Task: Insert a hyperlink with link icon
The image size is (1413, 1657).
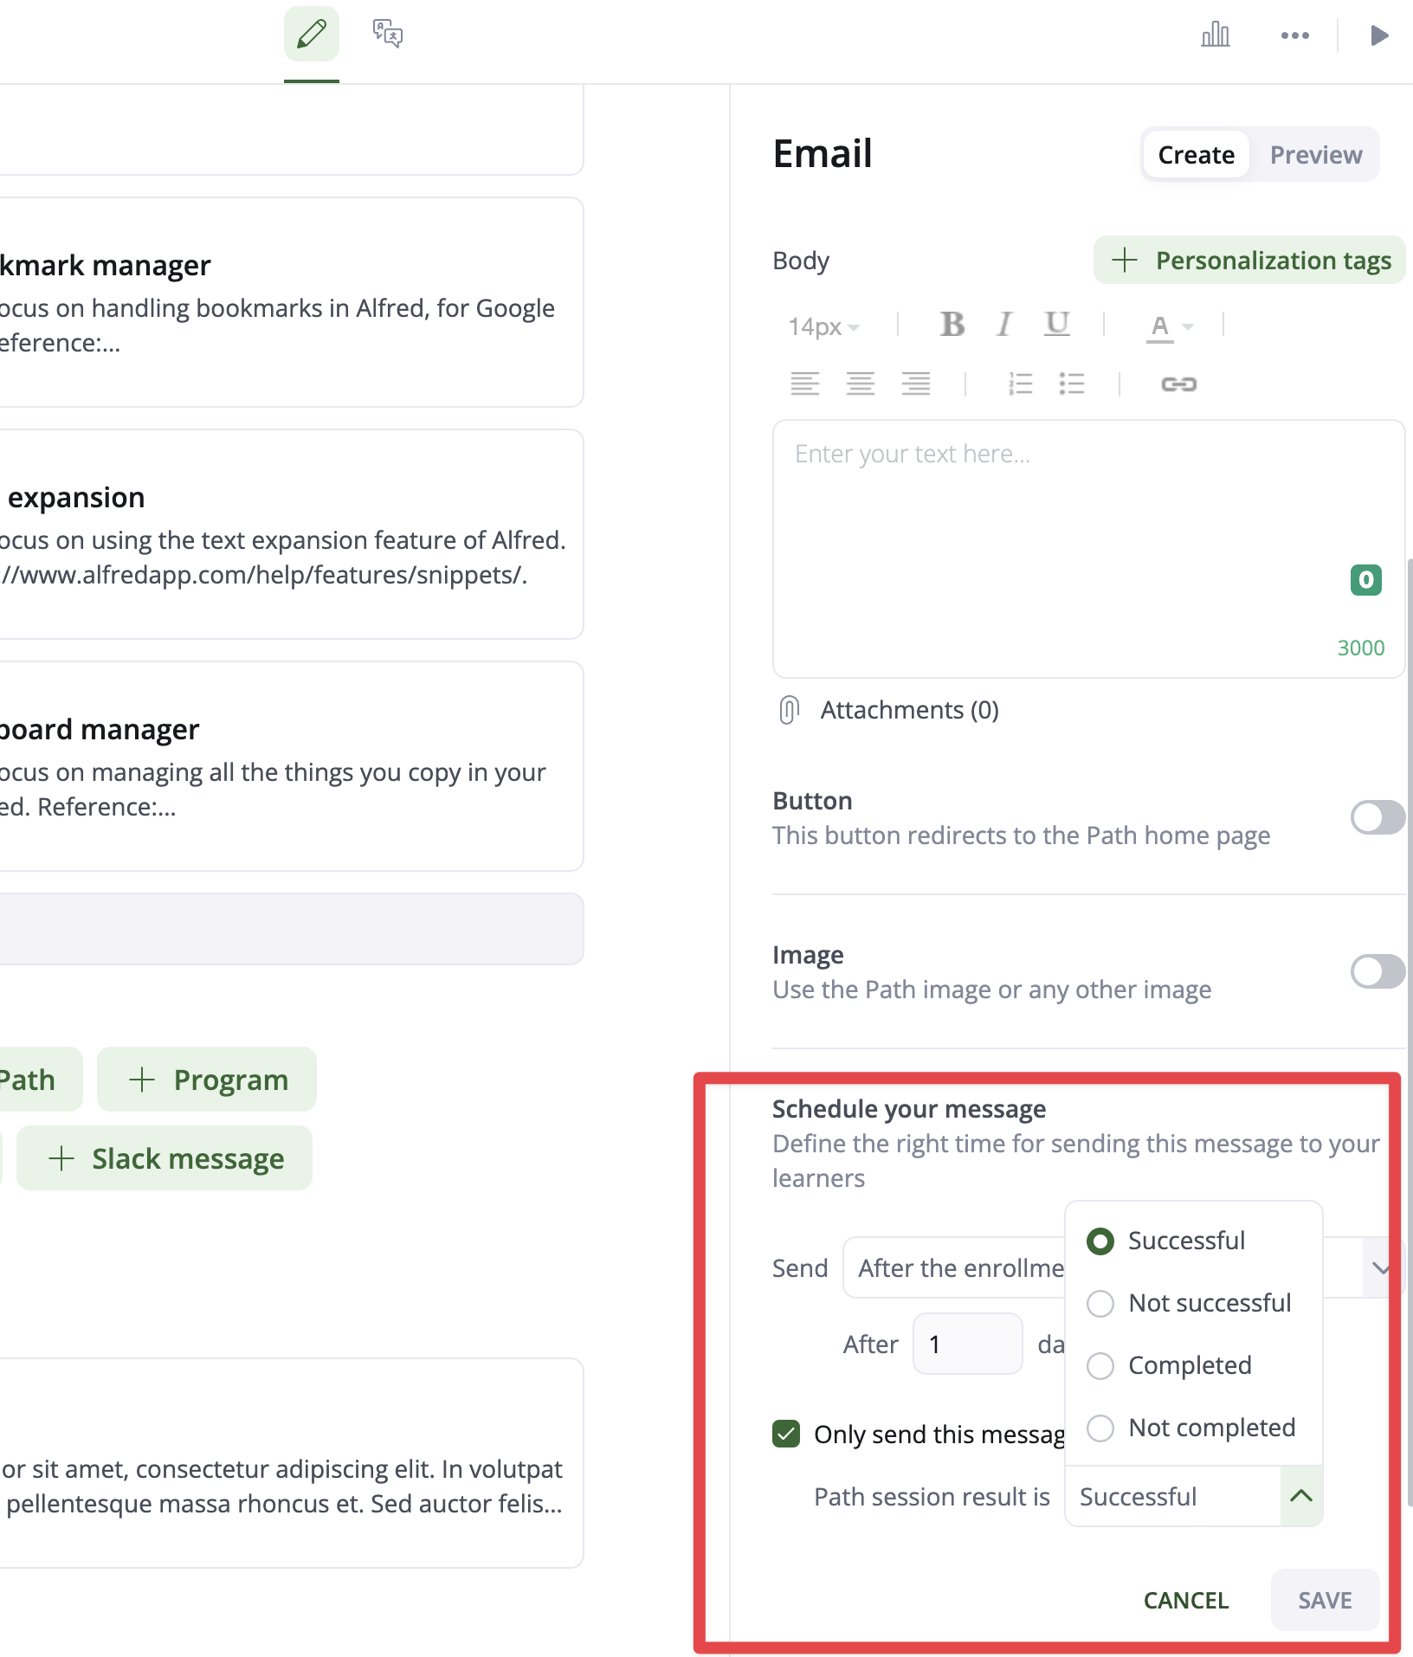Action: pos(1178,384)
